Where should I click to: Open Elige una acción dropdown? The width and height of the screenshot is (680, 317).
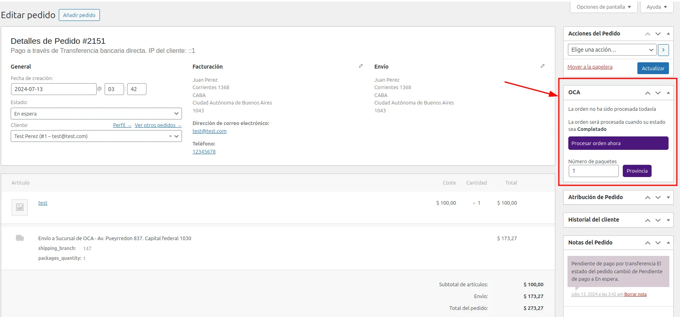[x=612, y=50]
